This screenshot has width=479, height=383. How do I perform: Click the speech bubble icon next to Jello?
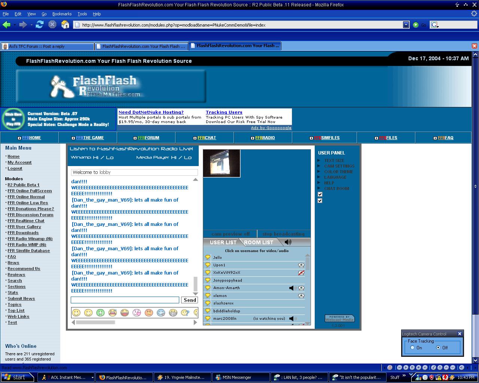208,257
